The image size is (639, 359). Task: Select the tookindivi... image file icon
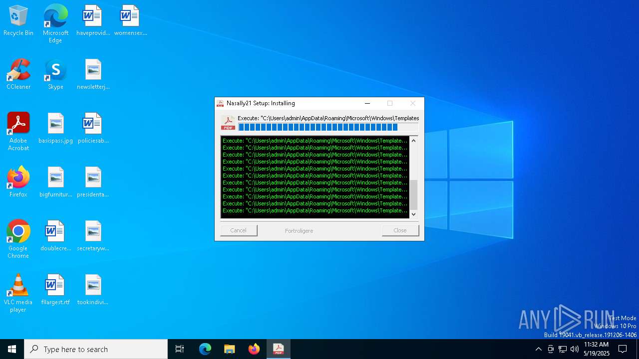[93, 290]
